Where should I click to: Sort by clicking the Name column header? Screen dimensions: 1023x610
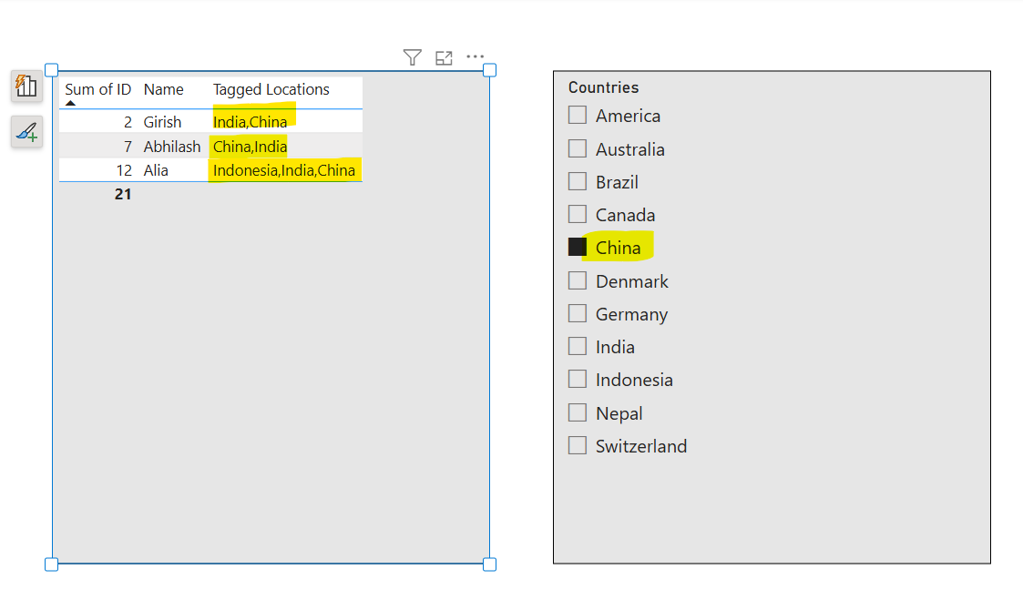point(163,89)
